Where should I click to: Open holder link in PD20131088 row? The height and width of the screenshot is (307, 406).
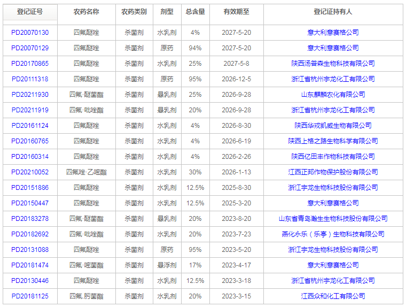333,250
